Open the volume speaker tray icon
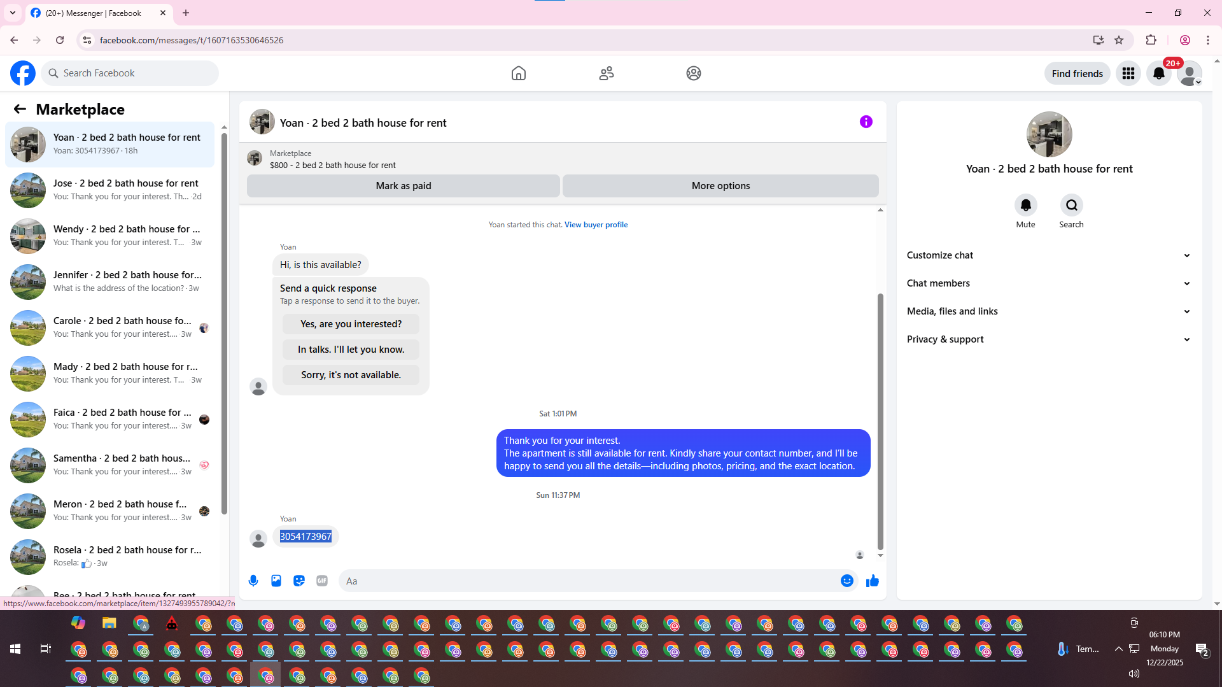This screenshot has width=1222, height=687. point(1134,674)
